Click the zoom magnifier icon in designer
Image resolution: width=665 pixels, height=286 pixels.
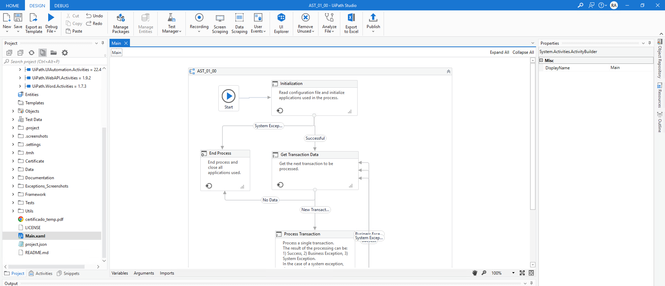(x=484, y=273)
